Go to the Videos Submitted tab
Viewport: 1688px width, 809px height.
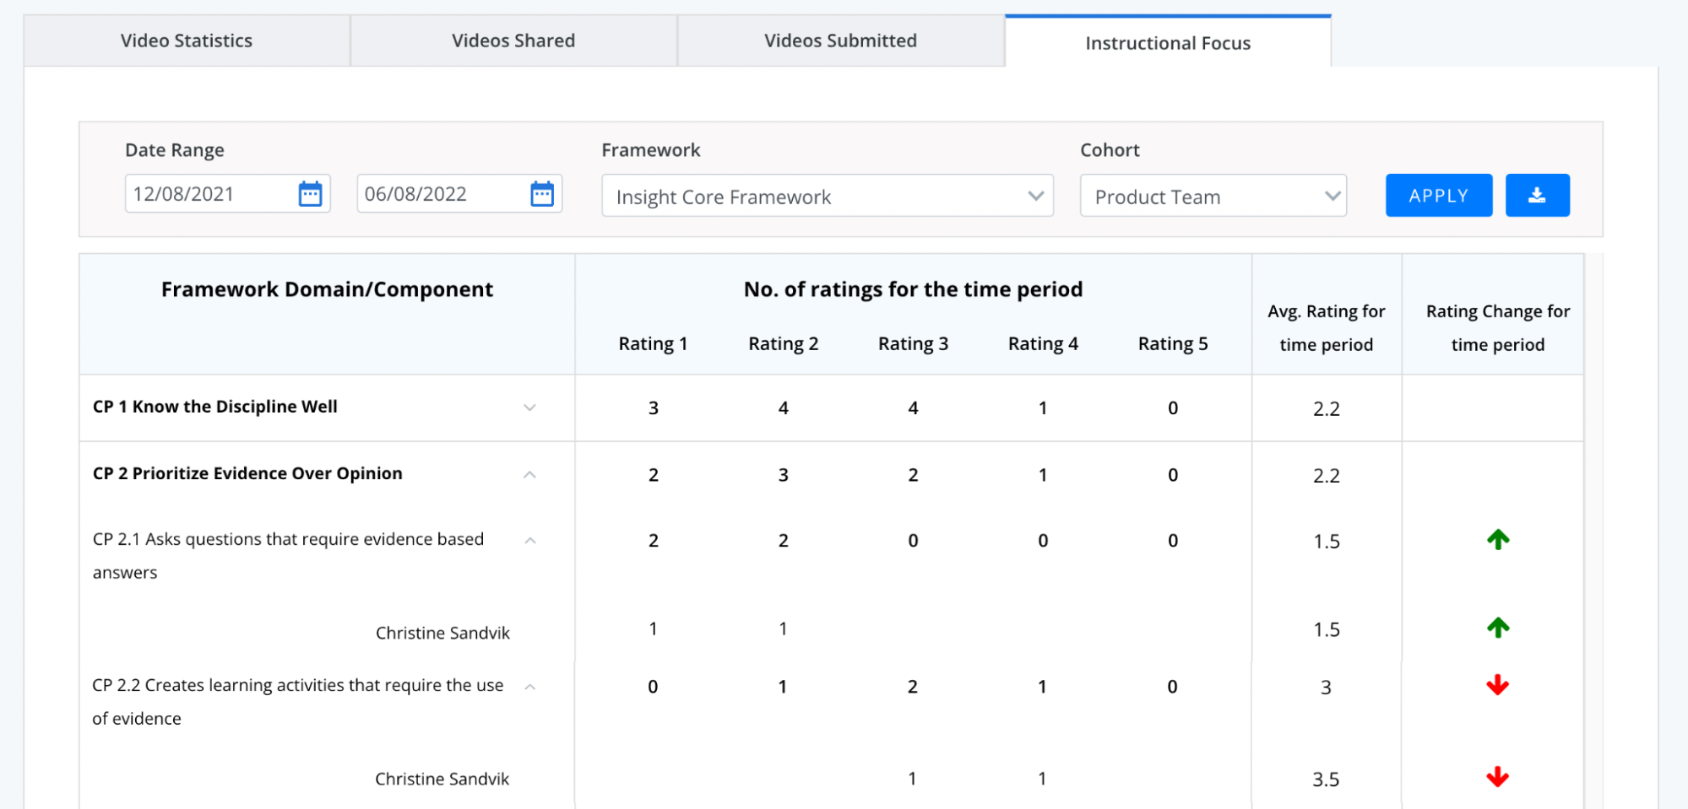coord(840,40)
